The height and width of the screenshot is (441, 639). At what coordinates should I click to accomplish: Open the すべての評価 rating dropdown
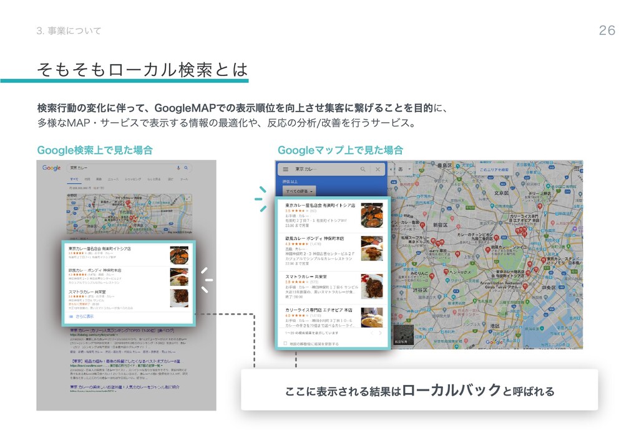[299, 191]
